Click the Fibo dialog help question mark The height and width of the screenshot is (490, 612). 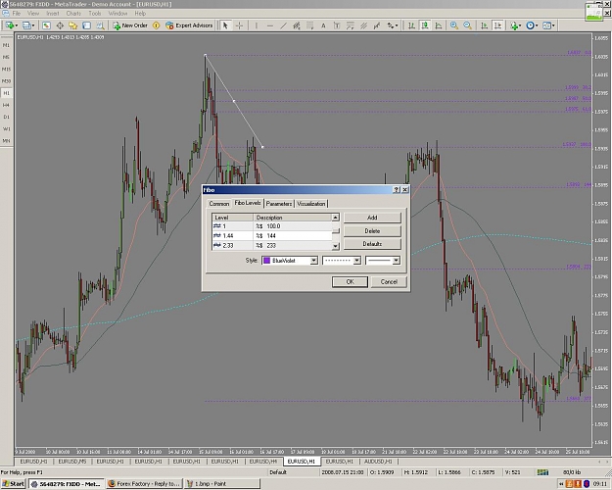[397, 189]
